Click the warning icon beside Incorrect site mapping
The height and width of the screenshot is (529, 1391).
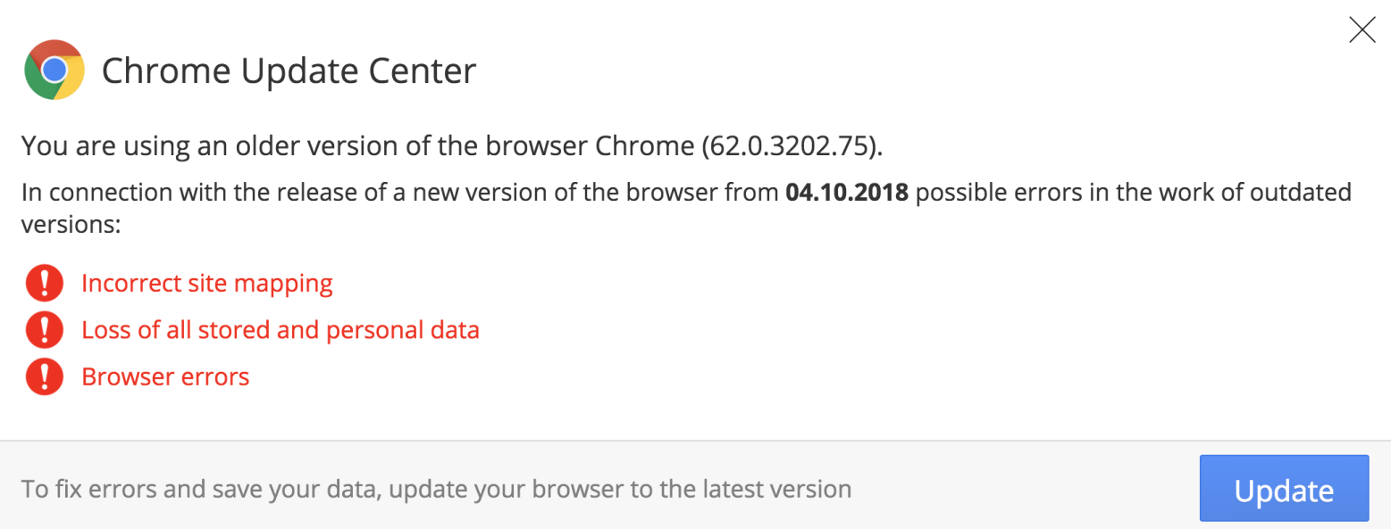43,283
